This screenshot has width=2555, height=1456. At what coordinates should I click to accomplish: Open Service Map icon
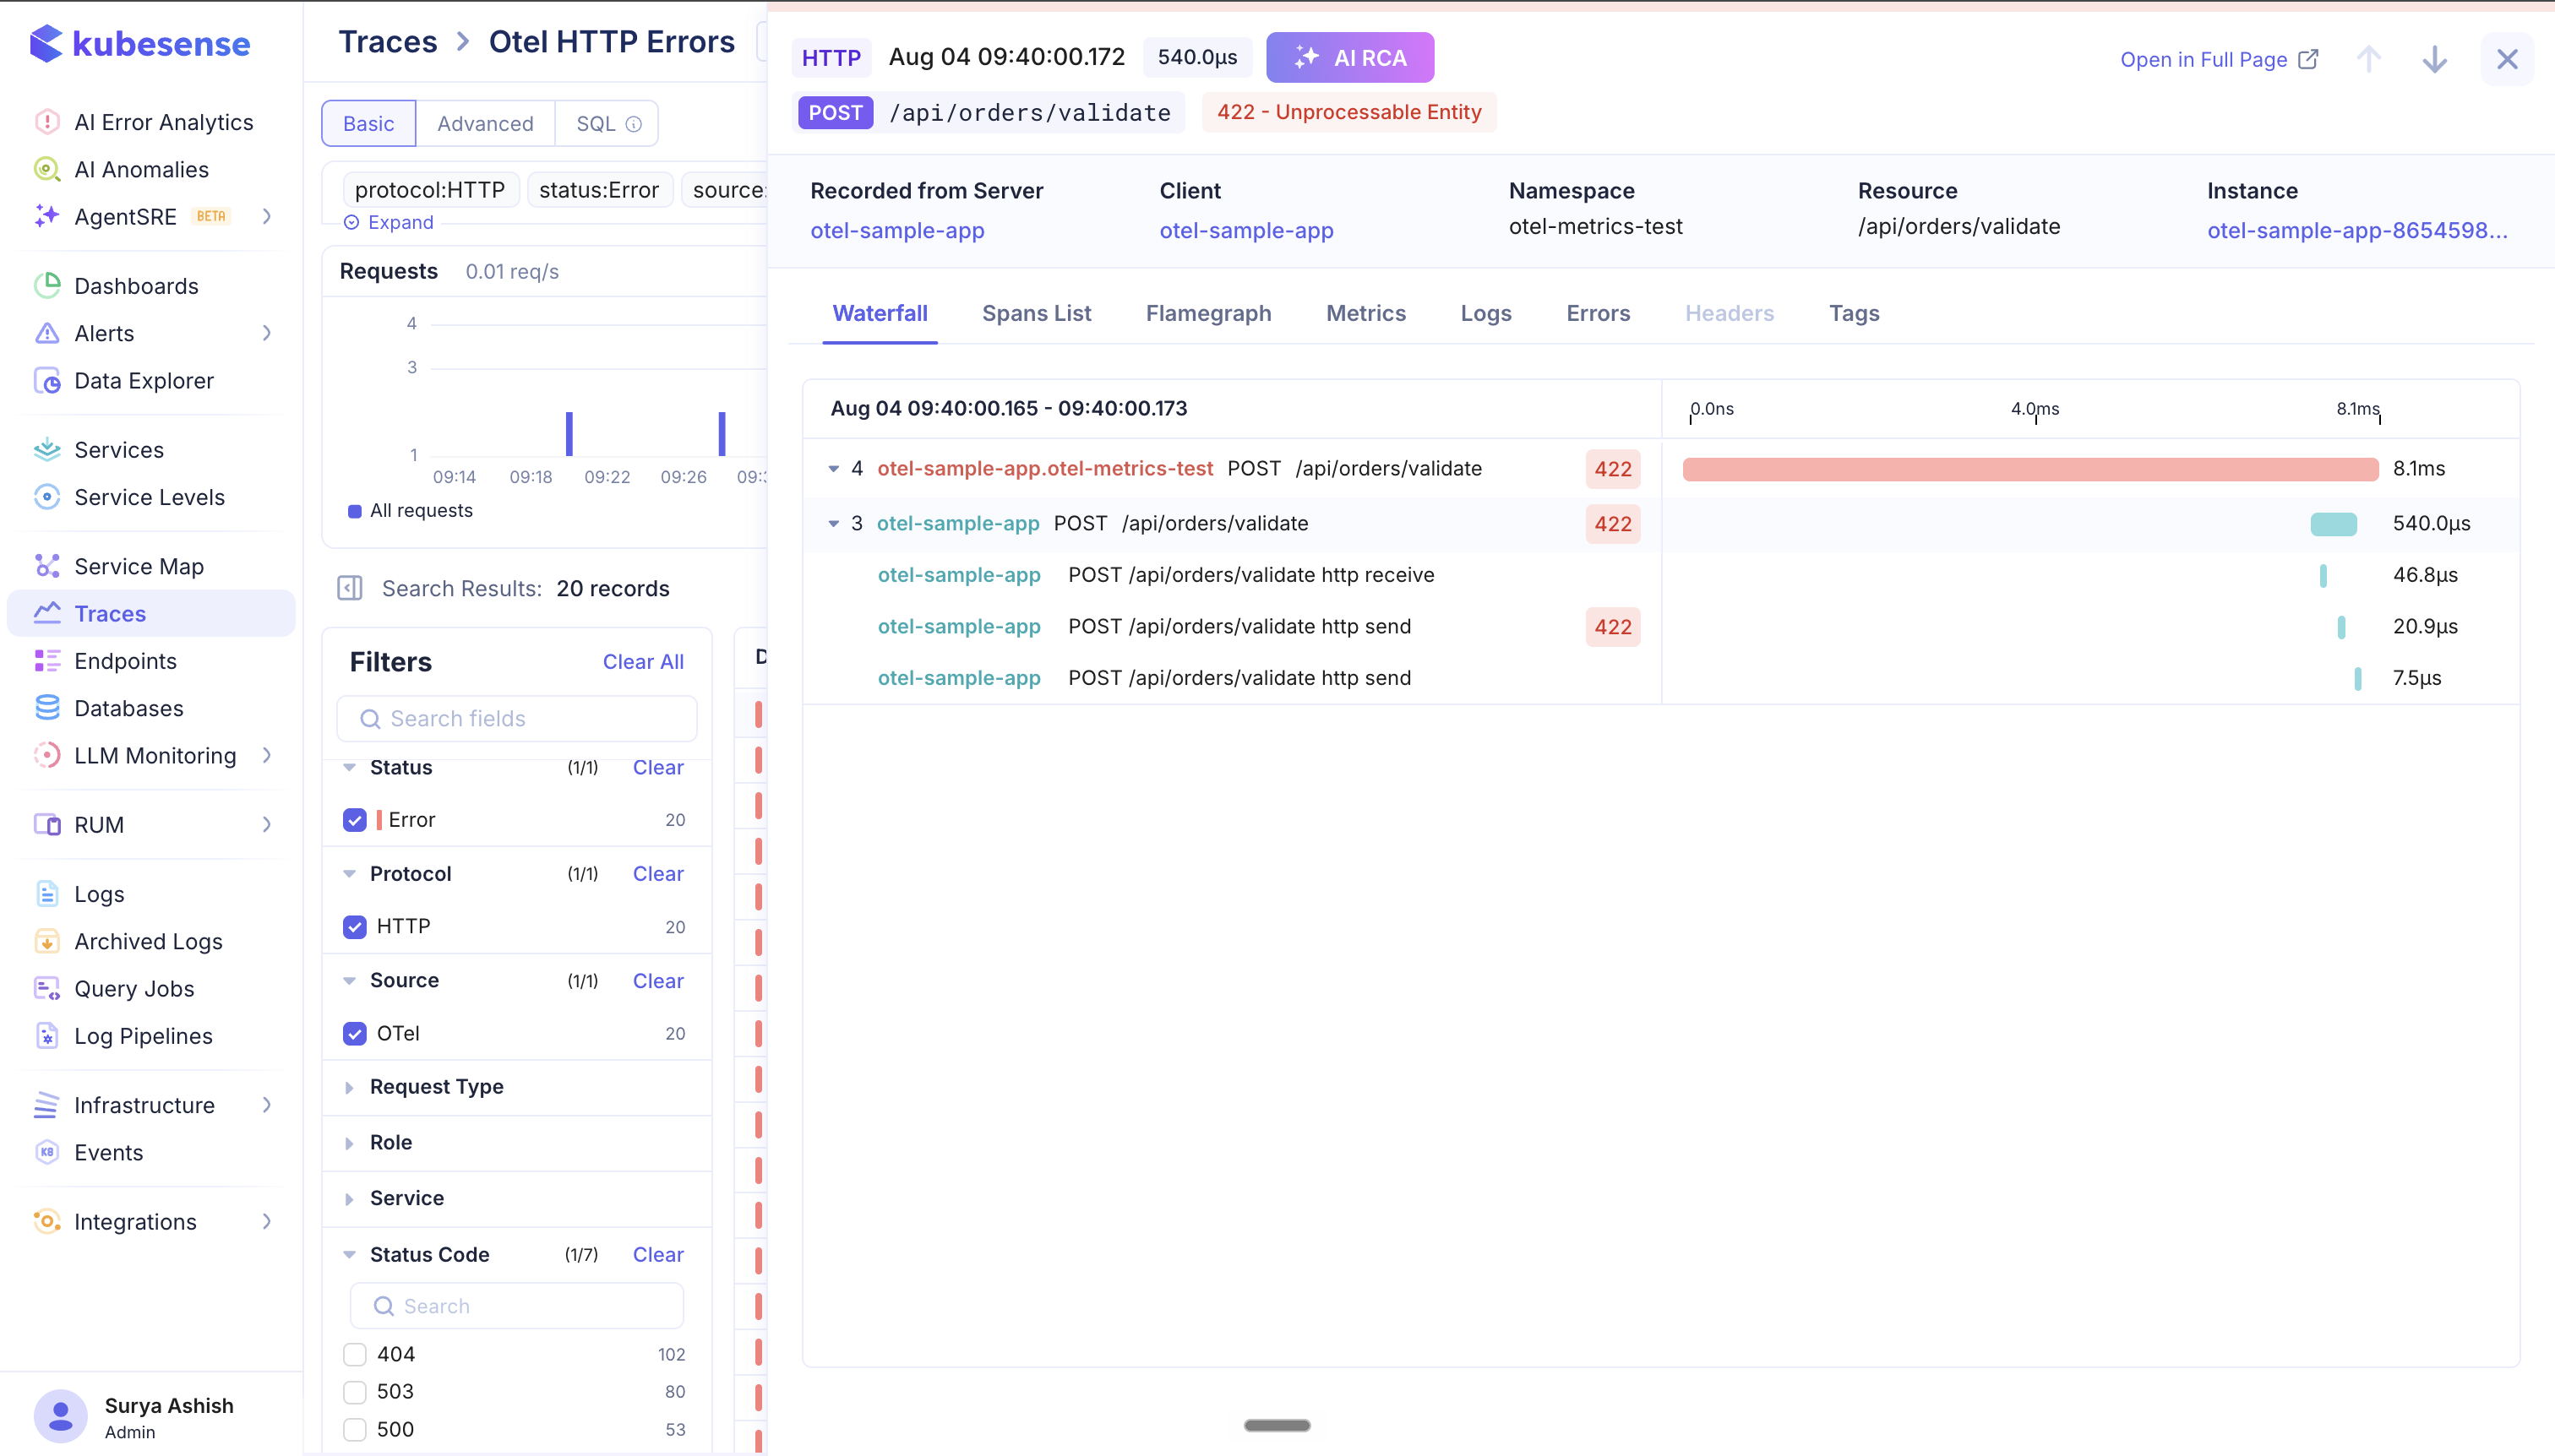47,566
